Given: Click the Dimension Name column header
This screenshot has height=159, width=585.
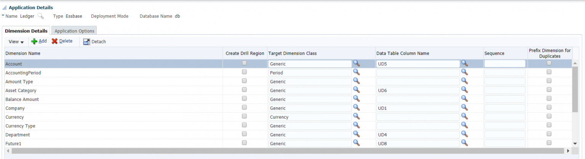Looking at the screenshot, I should point(23,53).
